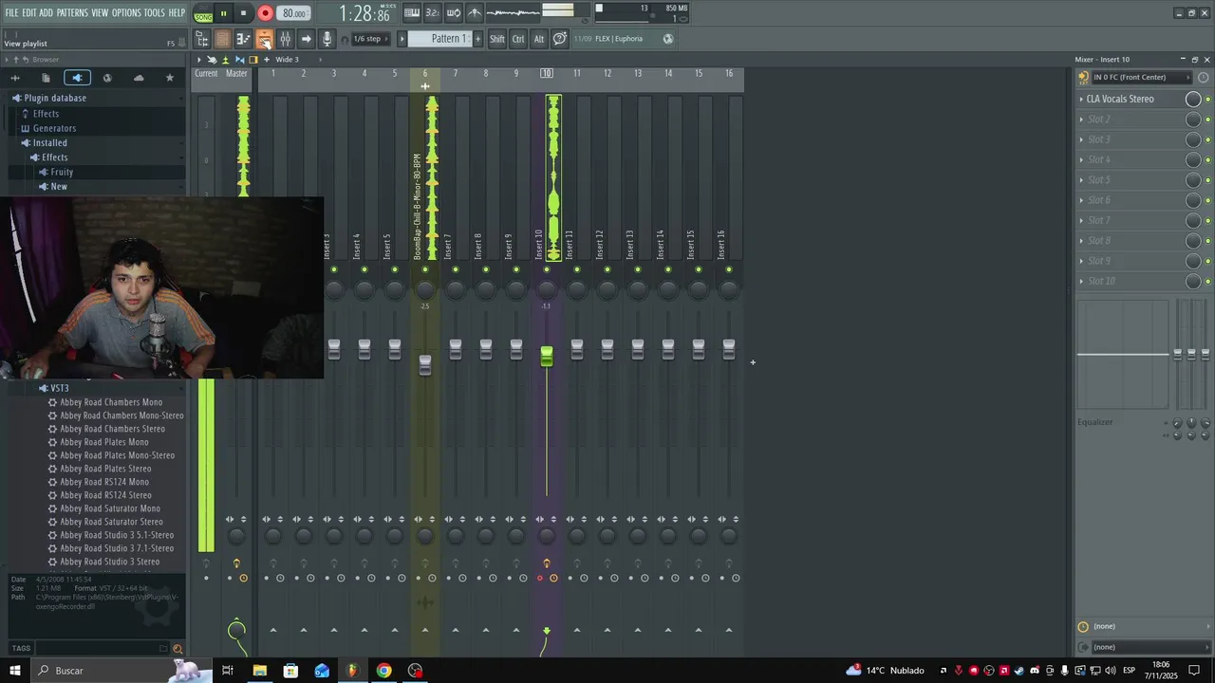Viewport: 1215px width, 683px height.
Task: Open the PATTERNS menu
Action: click(72, 13)
